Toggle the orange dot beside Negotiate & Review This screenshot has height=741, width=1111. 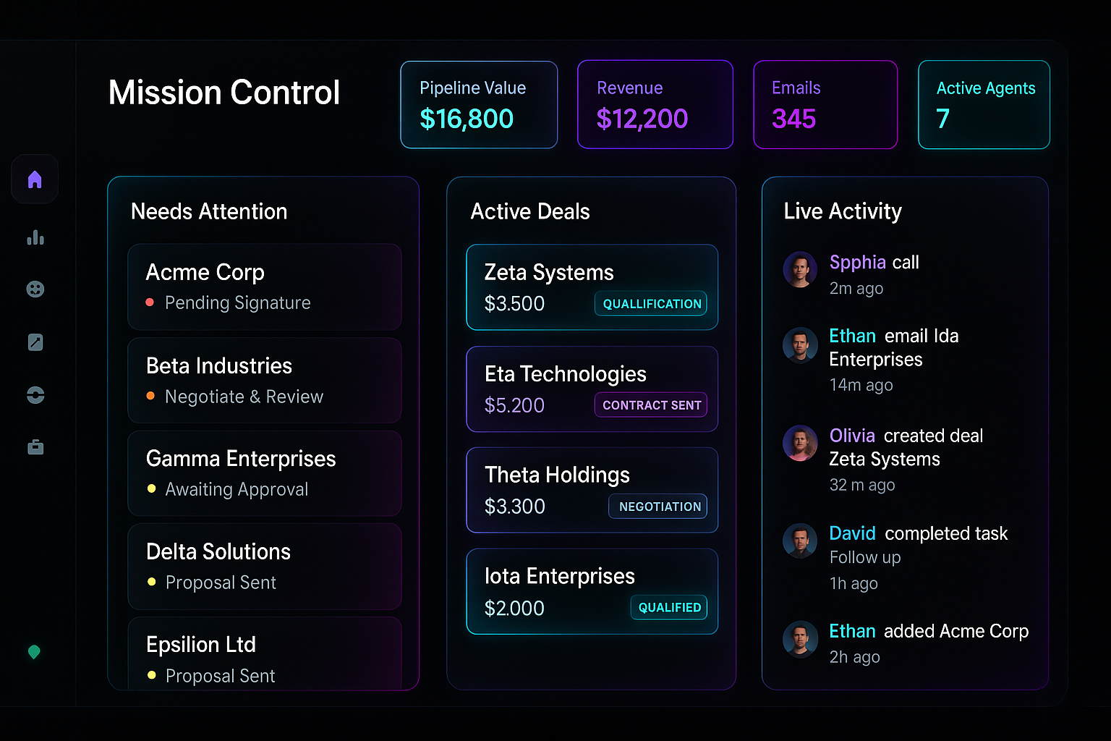[x=150, y=397]
